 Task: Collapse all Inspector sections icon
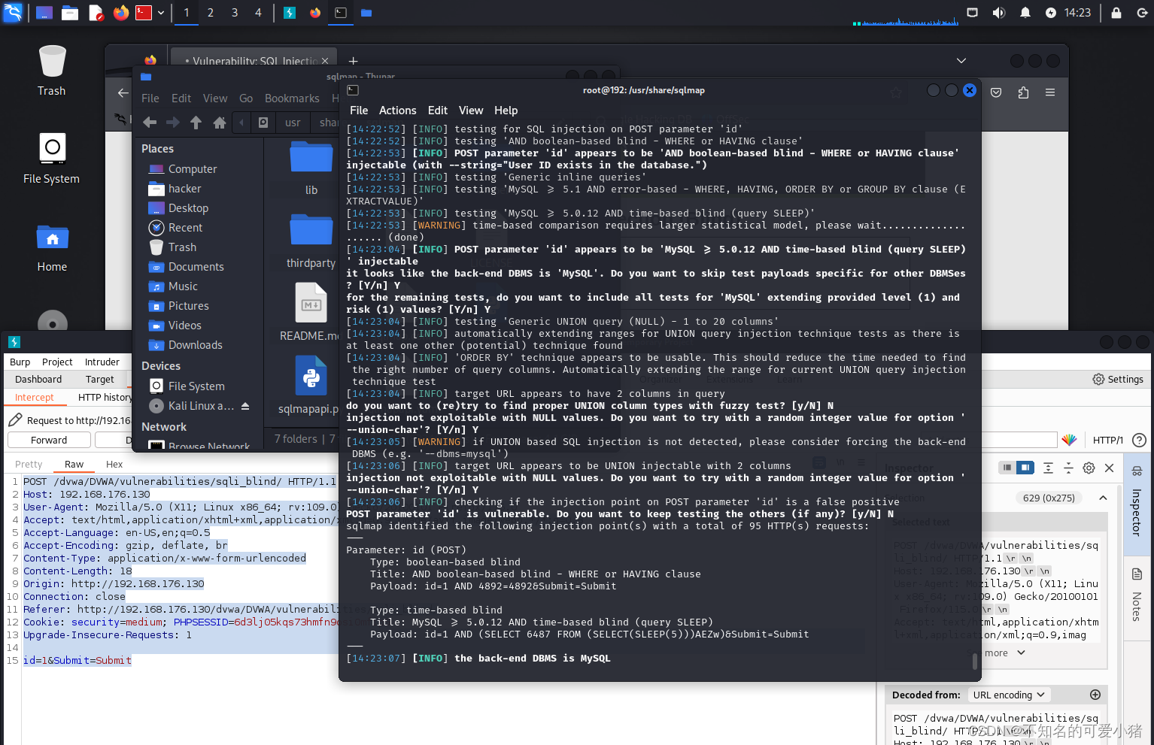(1068, 468)
